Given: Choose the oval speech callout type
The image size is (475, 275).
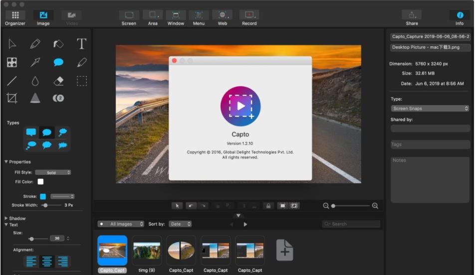Looking at the screenshot, I should click(47, 132).
